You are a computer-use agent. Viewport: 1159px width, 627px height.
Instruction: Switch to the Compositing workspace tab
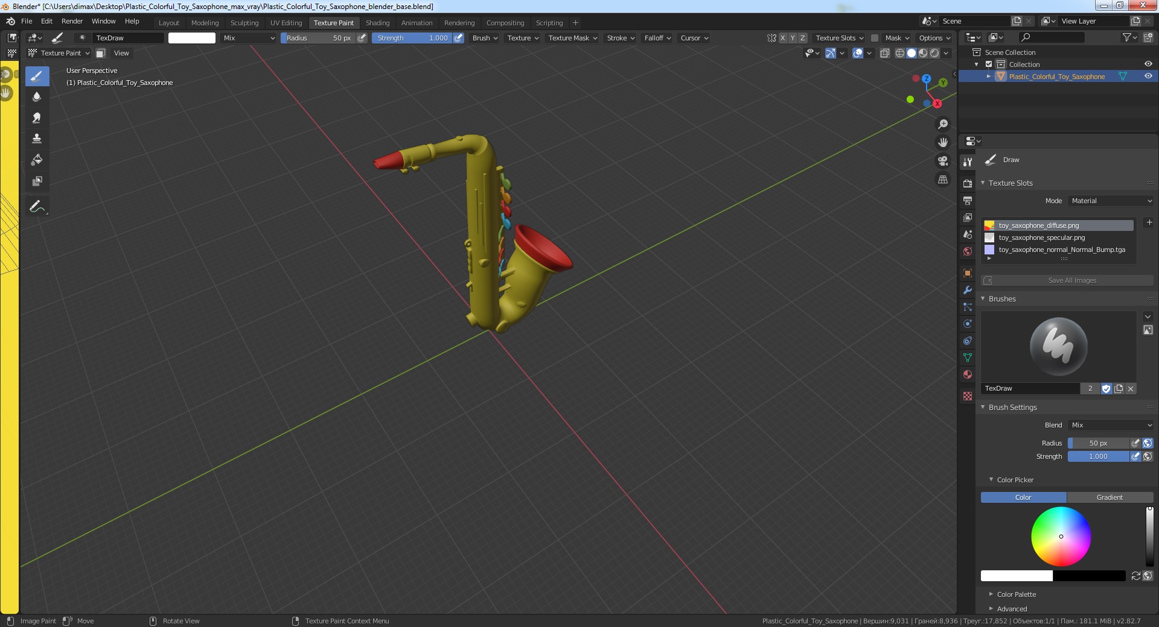click(x=505, y=23)
